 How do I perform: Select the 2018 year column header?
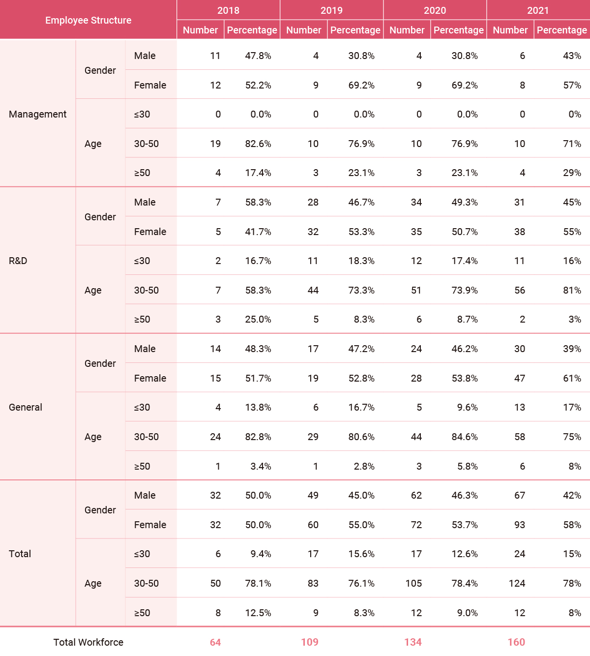pos(228,10)
